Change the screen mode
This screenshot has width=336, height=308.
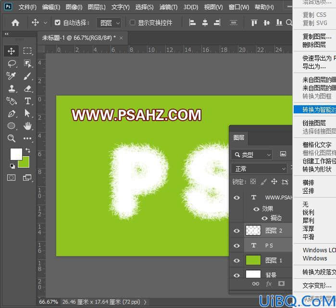point(27,178)
